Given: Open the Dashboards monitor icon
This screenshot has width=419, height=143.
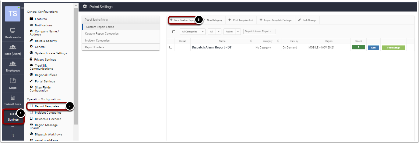Looking at the screenshot, I should 12,31.
